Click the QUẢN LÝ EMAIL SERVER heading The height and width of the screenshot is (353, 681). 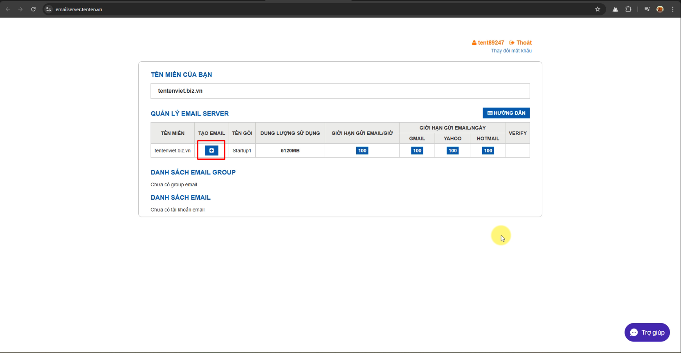(x=190, y=114)
